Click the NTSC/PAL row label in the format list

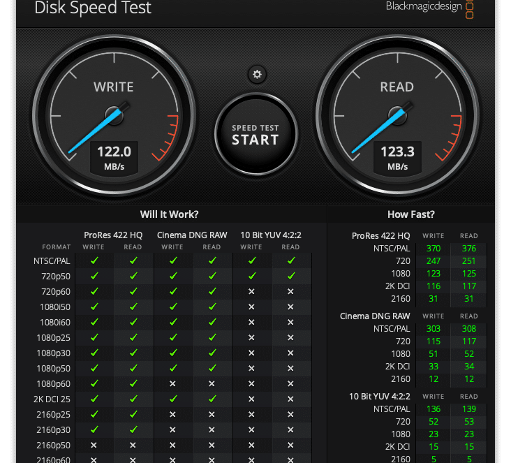click(x=52, y=261)
